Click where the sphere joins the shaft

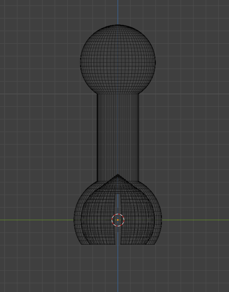pyautogui.click(x=118, y=94)
